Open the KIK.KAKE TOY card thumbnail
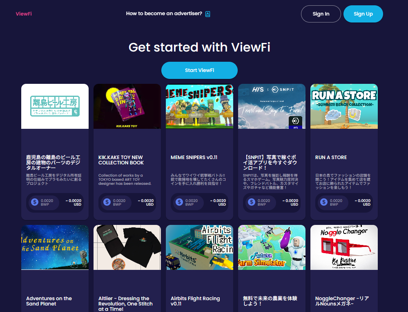 [x=127, y=106]
